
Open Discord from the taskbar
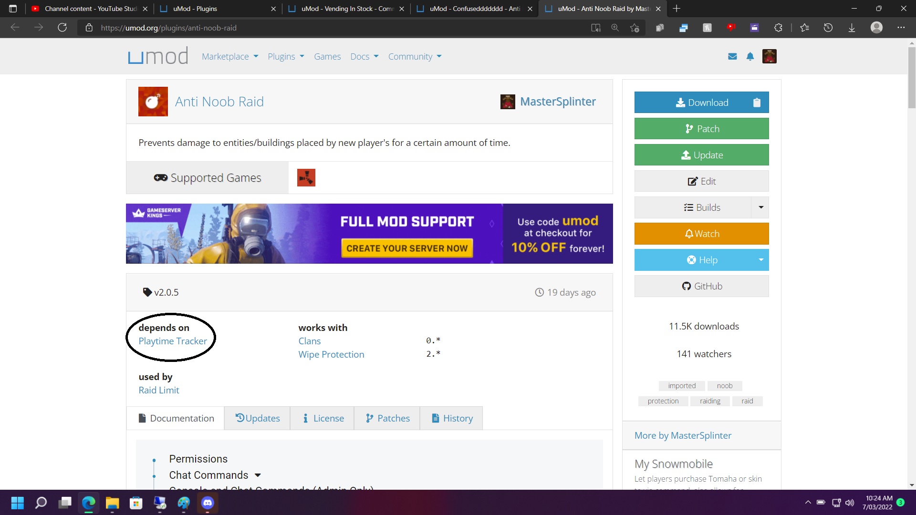(x=207, y=503)
